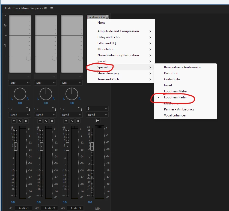Mute Audio 1 track with M button
Viewport: 229px width, 211px height.
14,121
